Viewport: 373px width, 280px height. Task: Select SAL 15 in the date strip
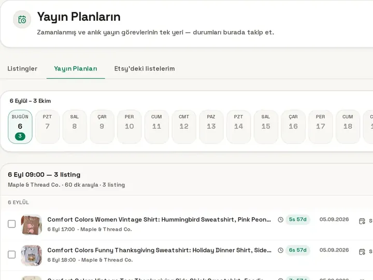[266, 127]
